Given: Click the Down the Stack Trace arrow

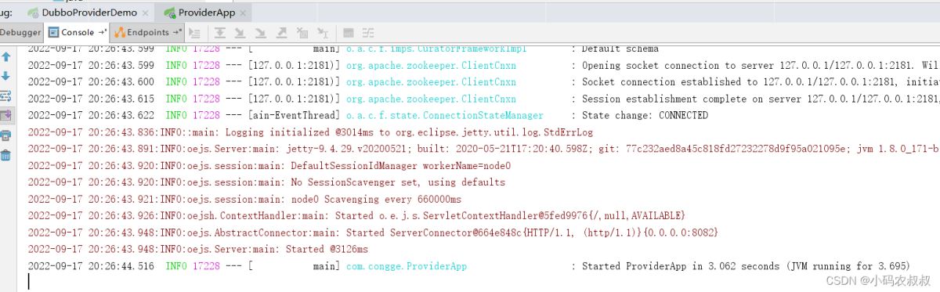Looking at the screenshot, I should point(6,76).
